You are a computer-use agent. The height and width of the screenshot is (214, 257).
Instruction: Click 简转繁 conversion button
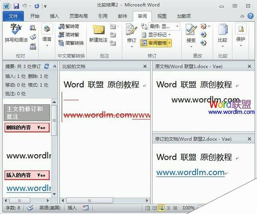click(x=69, y=35)
